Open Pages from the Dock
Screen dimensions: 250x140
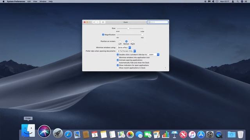(157, 135)
